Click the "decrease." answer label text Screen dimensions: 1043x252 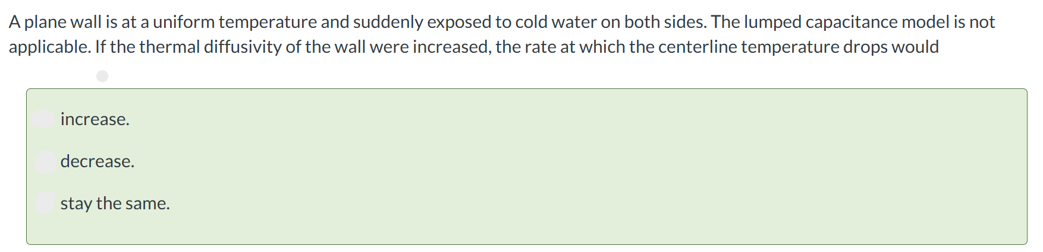98,161
